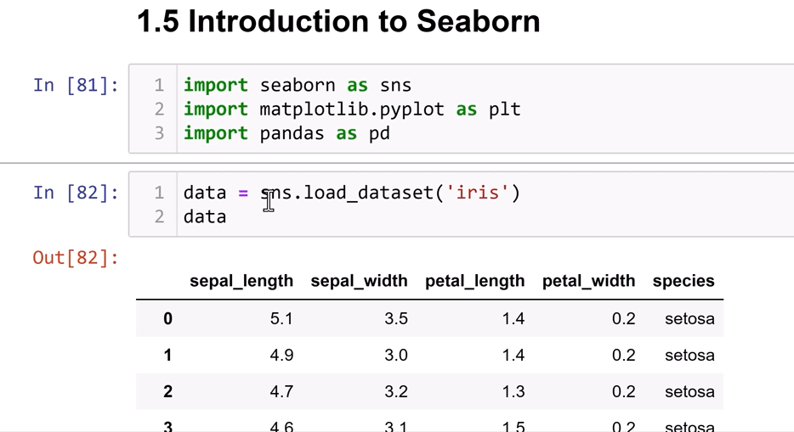Screen dimensions: 794x432
Task: Select the In [82] cell prompt
Action: click(x=76, y=193)
